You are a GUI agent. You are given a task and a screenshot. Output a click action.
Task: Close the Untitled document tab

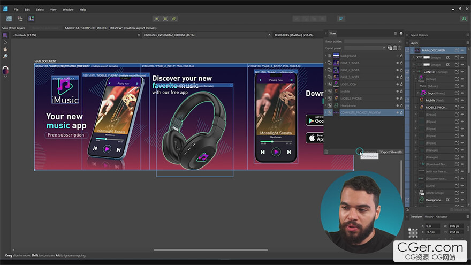[139, 35]
